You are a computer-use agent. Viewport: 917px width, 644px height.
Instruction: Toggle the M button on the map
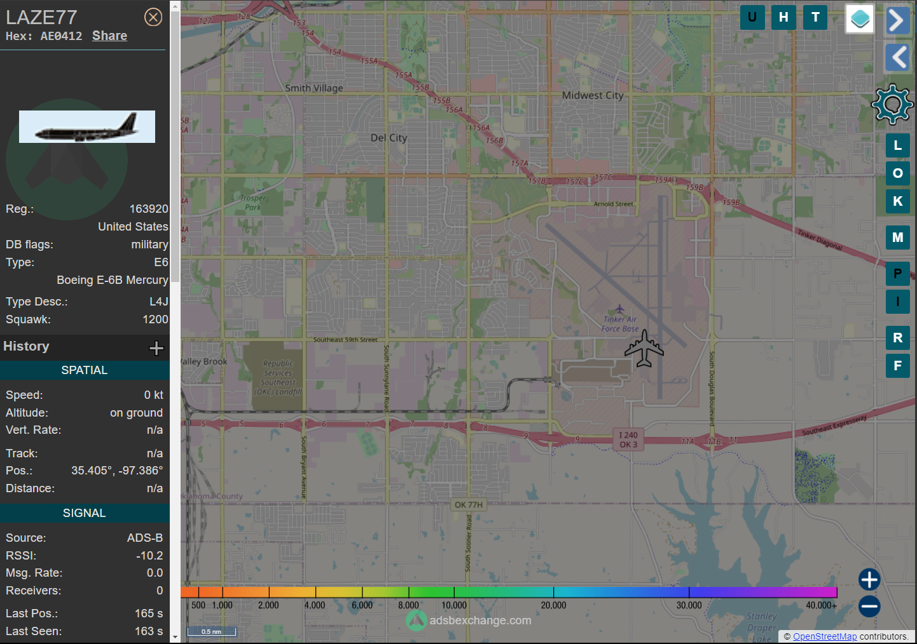(x=898, y=238)
